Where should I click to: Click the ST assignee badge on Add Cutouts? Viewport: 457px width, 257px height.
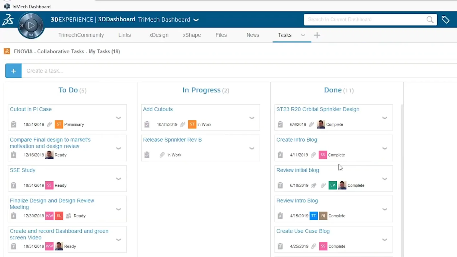[x=192, y=124]
